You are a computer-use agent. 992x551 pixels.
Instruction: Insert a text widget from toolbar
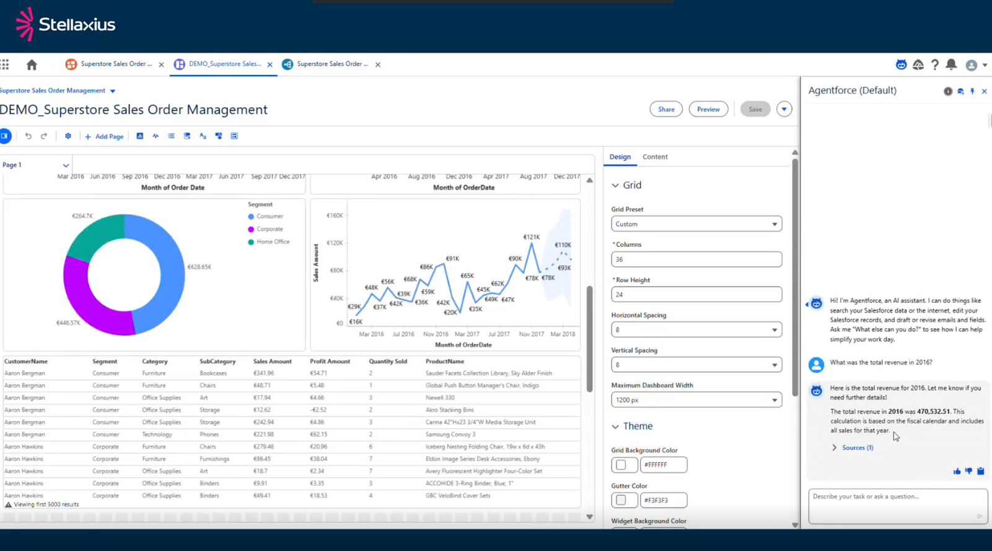pyautogui.click(x=203, y=136)
